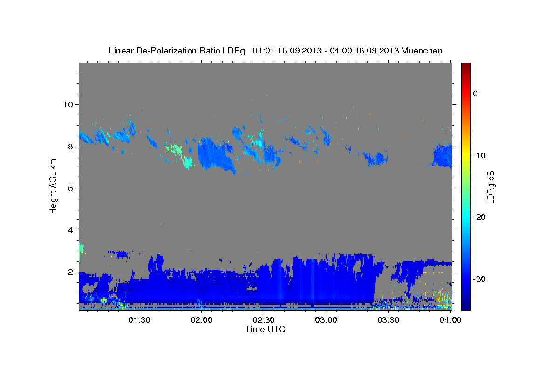Click the plot title 'Linear De-Polarization Ratio LDRg'

(x=177, y=51)
